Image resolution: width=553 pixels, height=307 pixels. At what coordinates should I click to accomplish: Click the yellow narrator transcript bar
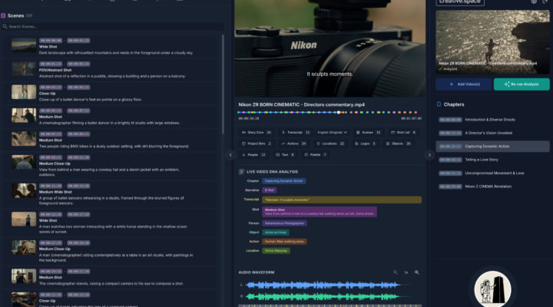pyautogui.click(x=342, y=200)
